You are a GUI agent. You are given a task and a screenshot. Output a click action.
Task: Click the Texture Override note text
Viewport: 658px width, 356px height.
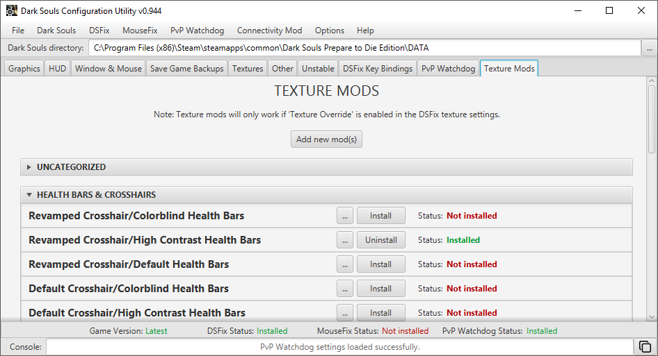(x=326, y=115)
